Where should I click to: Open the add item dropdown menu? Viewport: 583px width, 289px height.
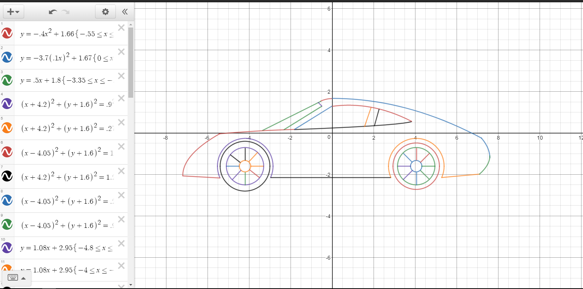click(17, 12)
